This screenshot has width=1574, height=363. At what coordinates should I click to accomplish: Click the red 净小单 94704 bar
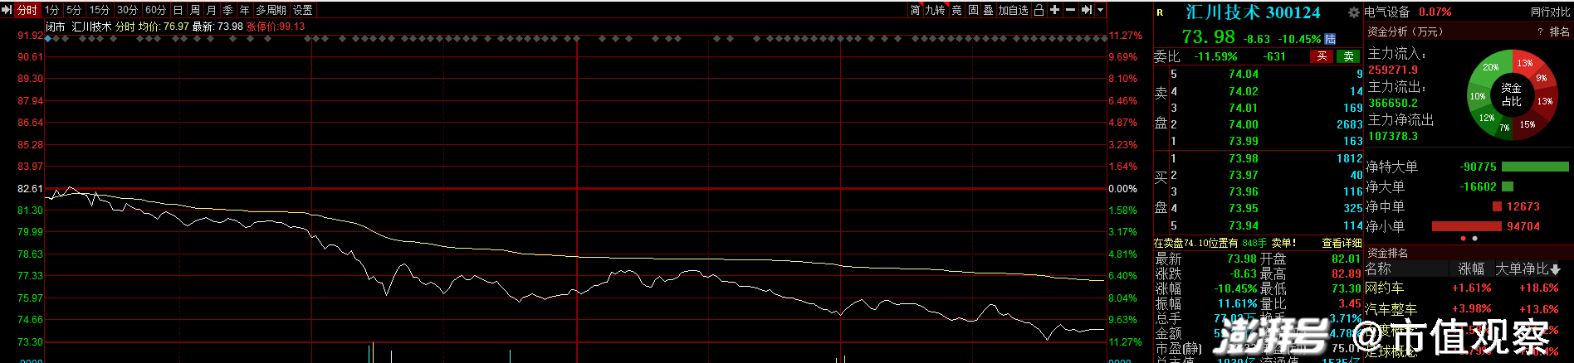coord(1467,226)
